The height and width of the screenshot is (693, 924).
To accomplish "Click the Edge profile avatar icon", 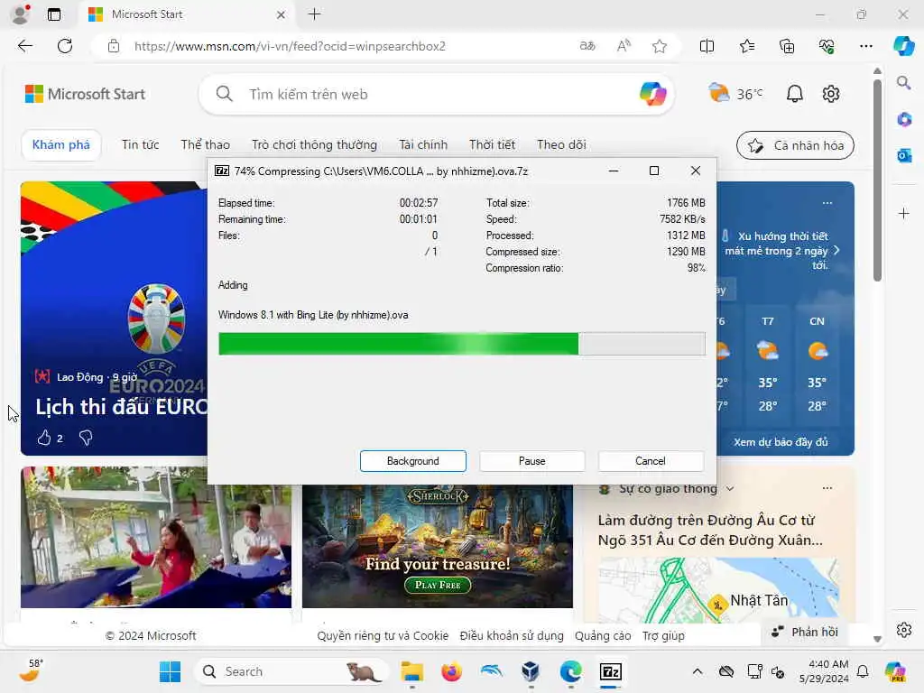I will [x=21, y=14].
